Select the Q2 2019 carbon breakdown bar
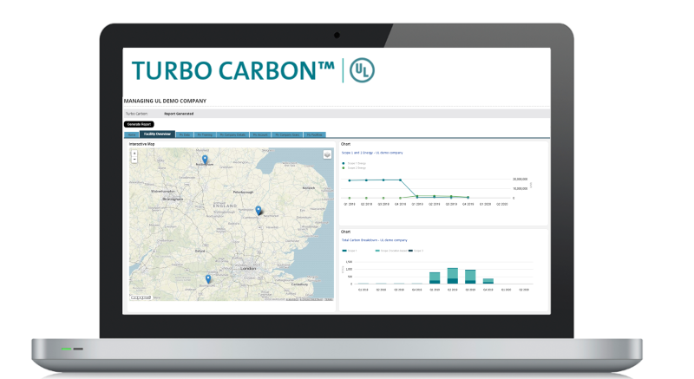 [452, 276]
